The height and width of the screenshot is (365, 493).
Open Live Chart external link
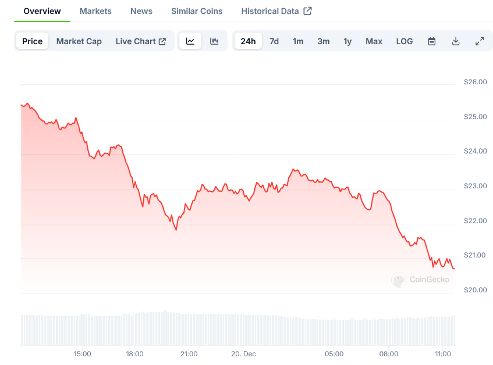click(x=141, y=41)
